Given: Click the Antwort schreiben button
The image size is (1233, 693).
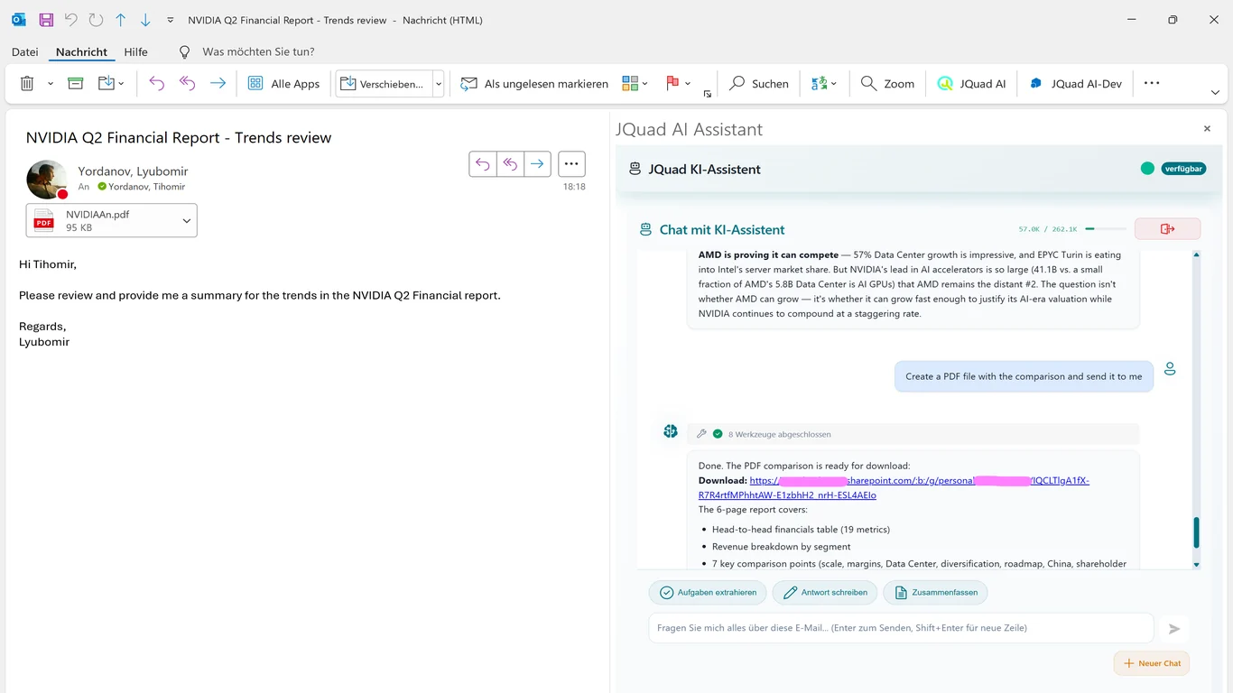Looking at the screenshot, I should click(825, 593).
